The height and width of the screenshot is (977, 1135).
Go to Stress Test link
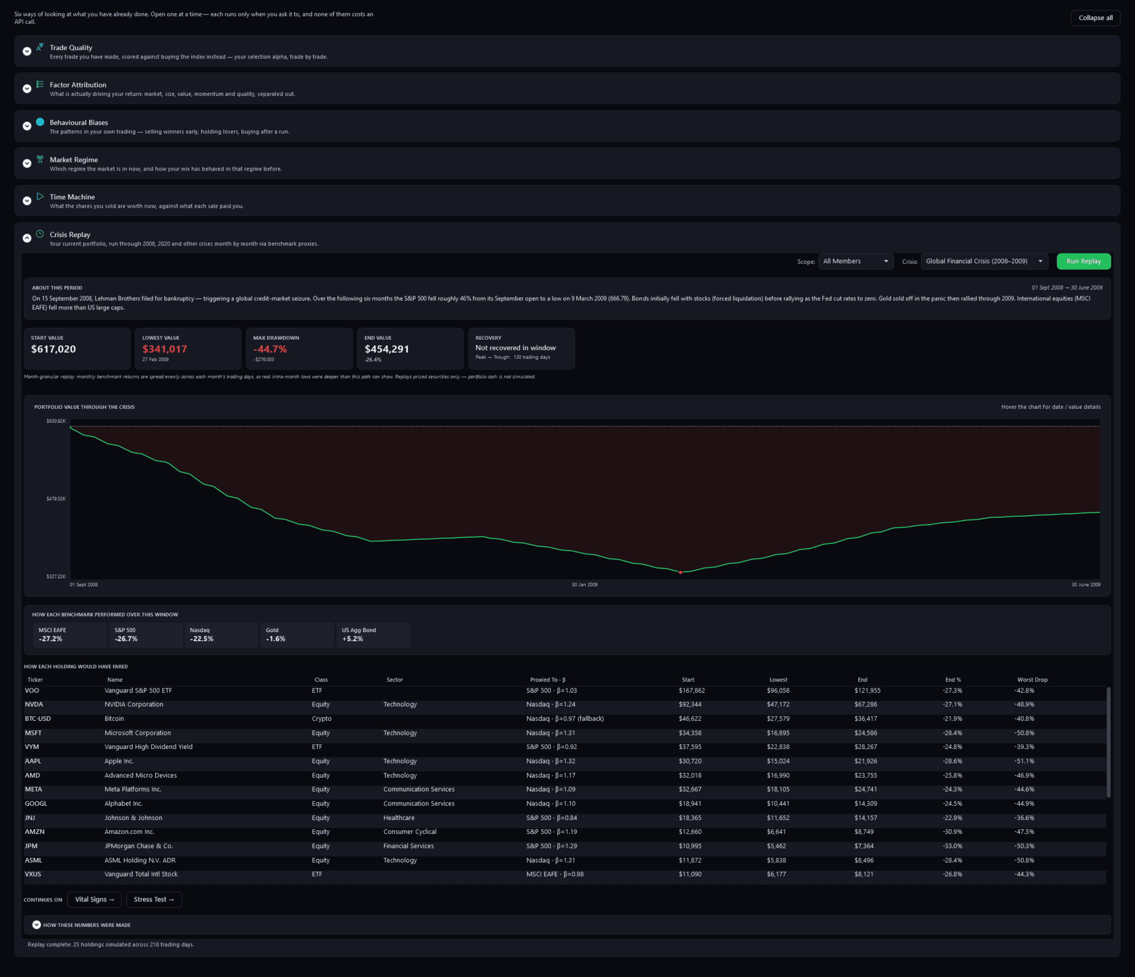tap(154, 900)
